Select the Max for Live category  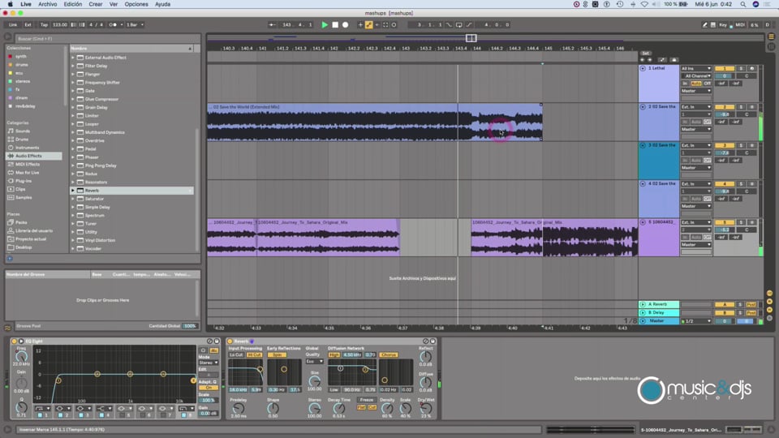coord(27,173)
